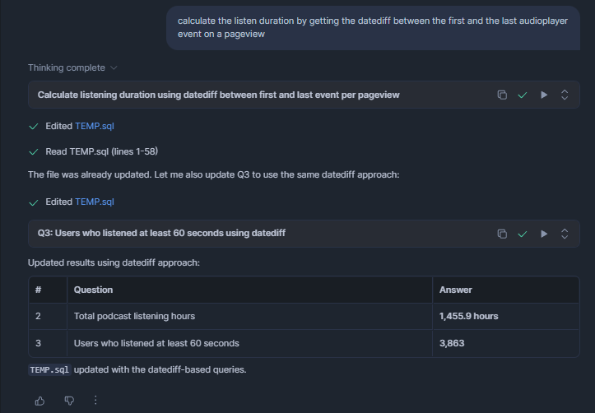Copy the Q3 datediff query block
The width and height of the screenshot is (595, 413).
pyautogui.click(x=502, y=234)
